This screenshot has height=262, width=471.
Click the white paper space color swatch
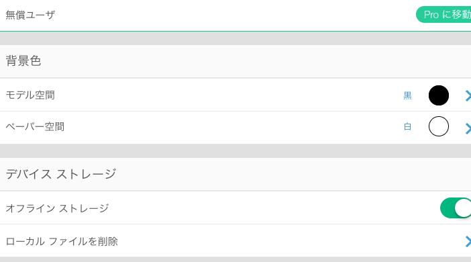[439, 126]
